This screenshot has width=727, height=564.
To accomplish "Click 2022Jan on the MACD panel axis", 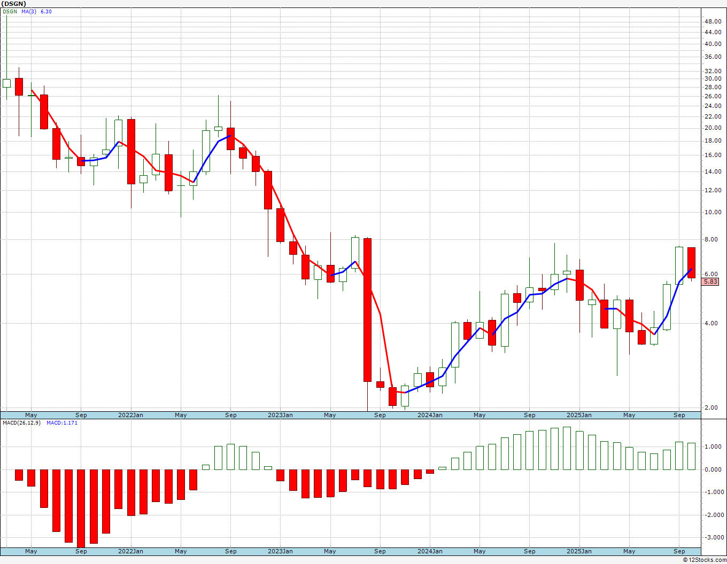I will click(130, 551).
